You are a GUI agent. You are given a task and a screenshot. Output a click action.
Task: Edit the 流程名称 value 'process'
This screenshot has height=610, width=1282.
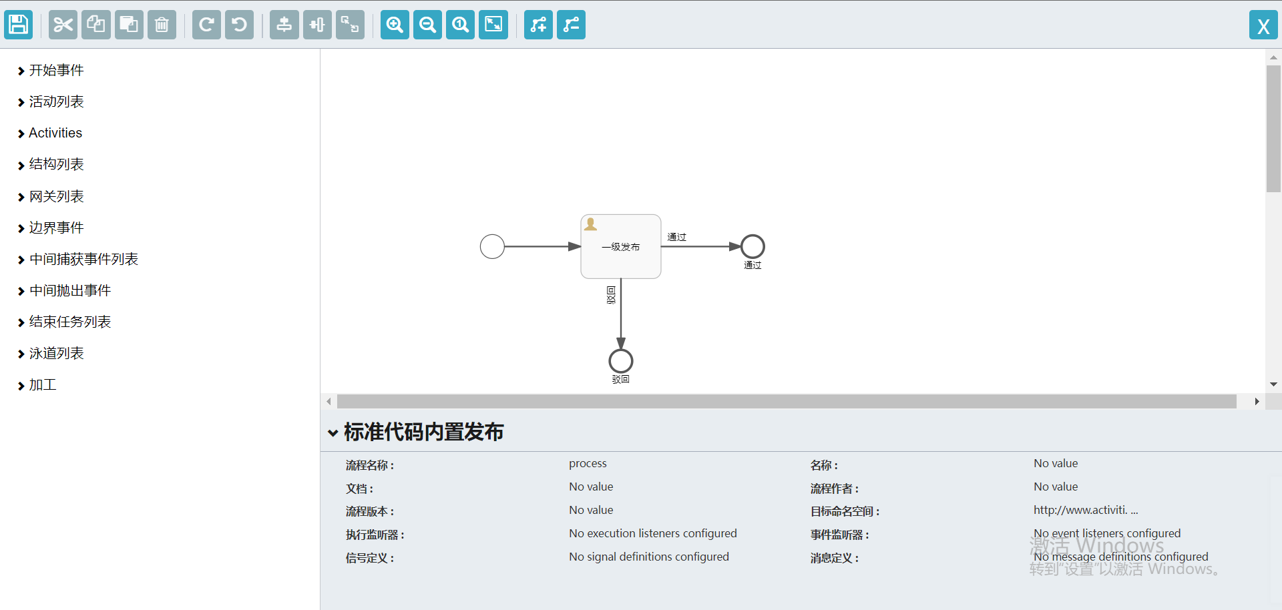point(588,463)
